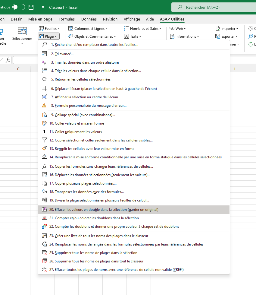The image size is (256, 295).
Task: Click the paintbrush icon for Remplir les cellules
Action: [x=44, y=148]
